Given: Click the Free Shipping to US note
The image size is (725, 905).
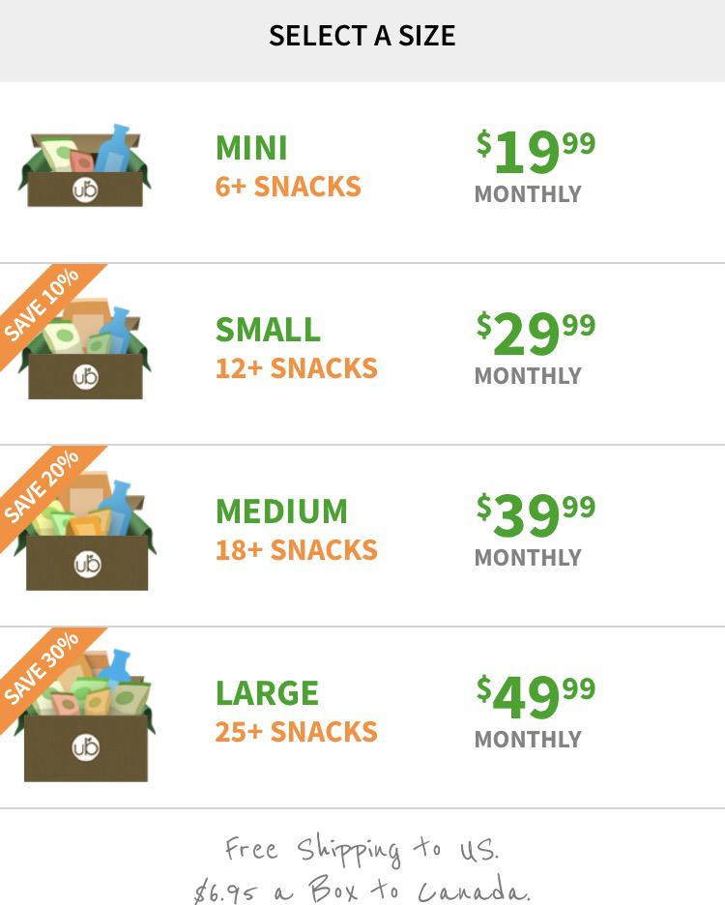Looking at the screenshot, I should [362, 851].
